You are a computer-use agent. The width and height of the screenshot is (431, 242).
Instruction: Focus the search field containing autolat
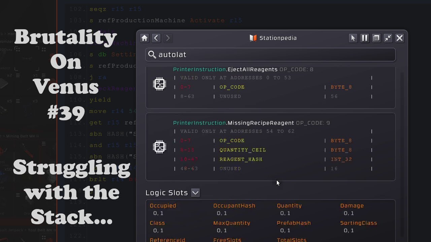270,55
